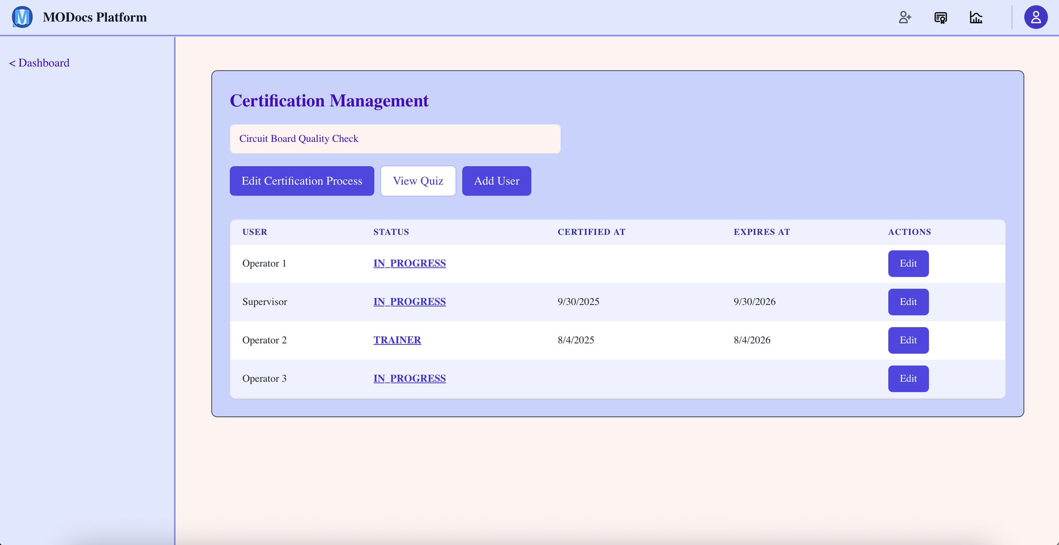
Task: Click the MODocs logo icon
Action: (x=22, y=17)
